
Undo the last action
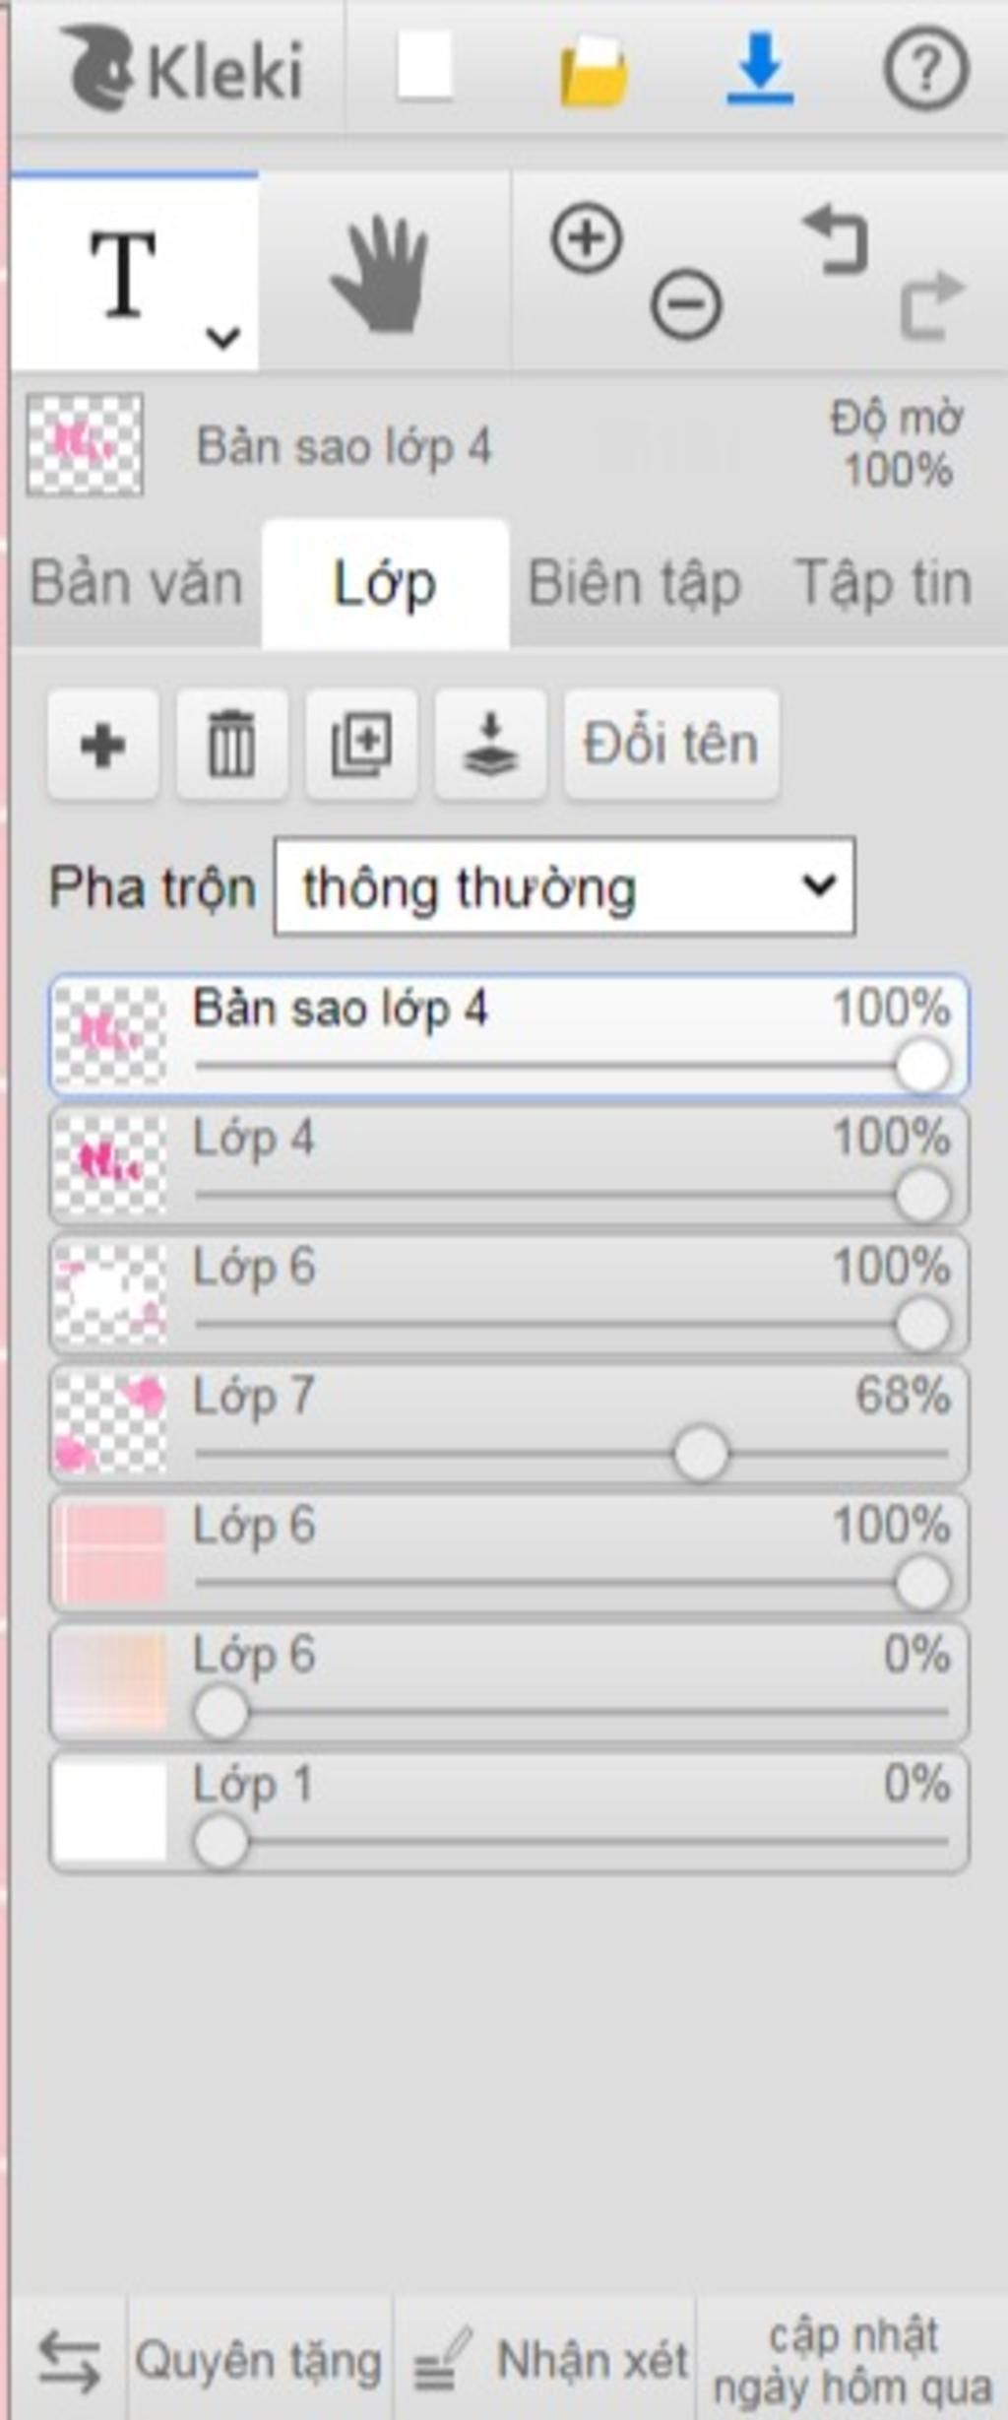836,238
